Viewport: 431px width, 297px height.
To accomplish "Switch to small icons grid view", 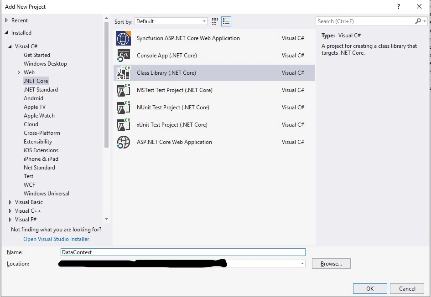I will 215,21.
